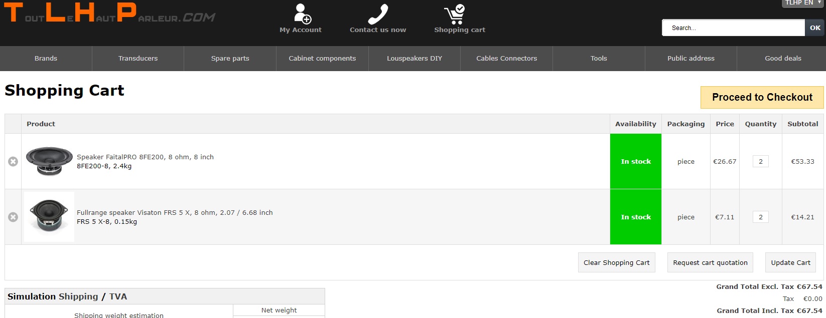Click Request cart quotation button
This screenshot has height=318, width=826.
tap(710, 262)
